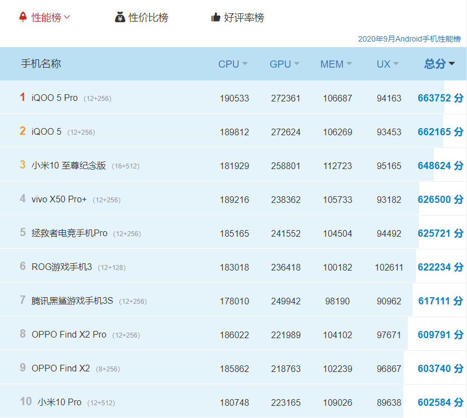The image size is (467, 418).
Task: Click MEM score 98190
Action: click(337, 301)
